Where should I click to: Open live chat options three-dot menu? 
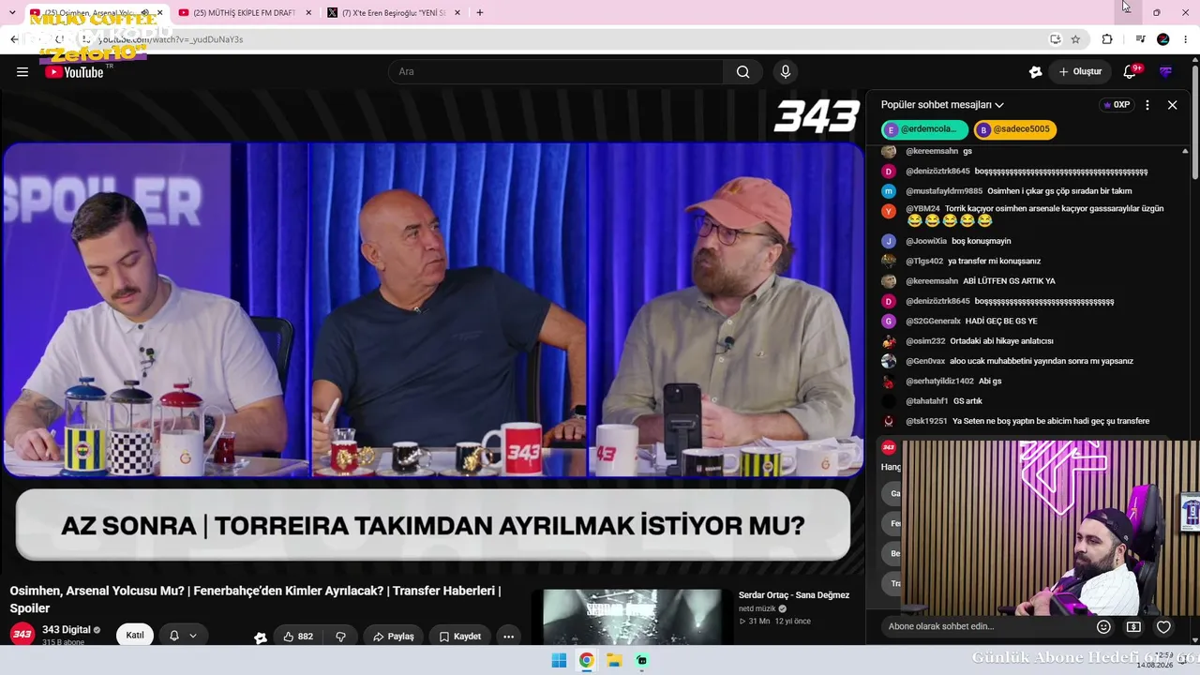(1147, 105)
